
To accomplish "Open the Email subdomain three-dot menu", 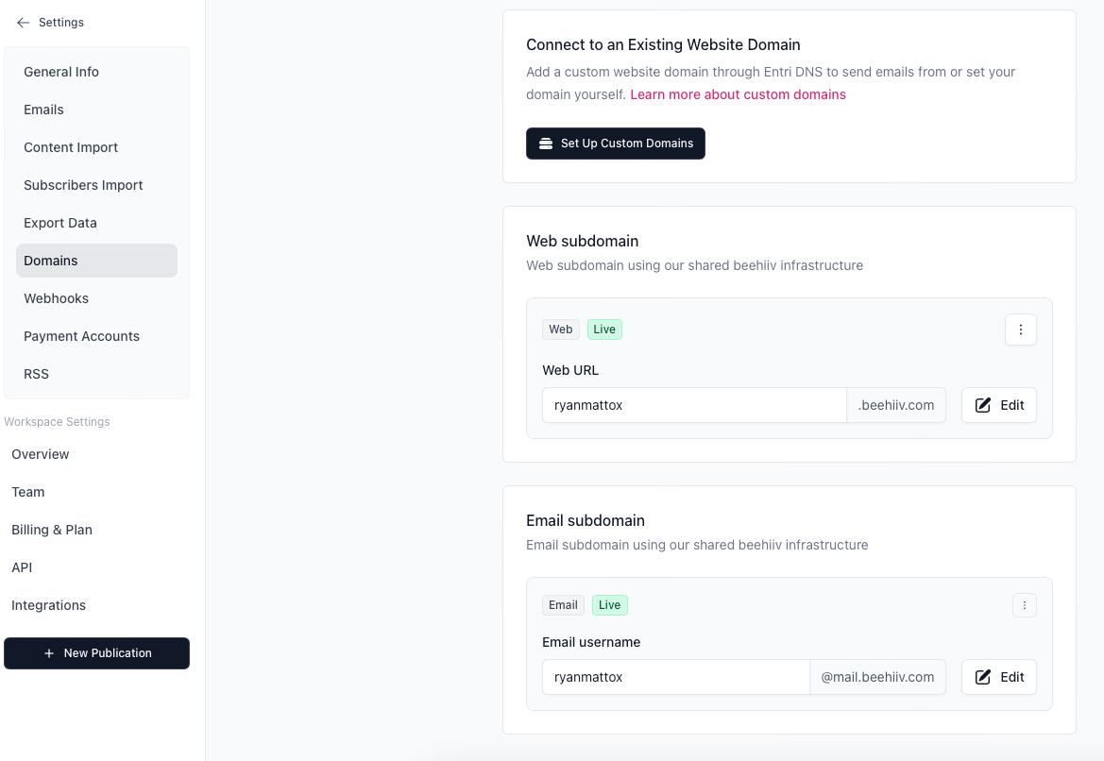I will (x=1025, y=605).
